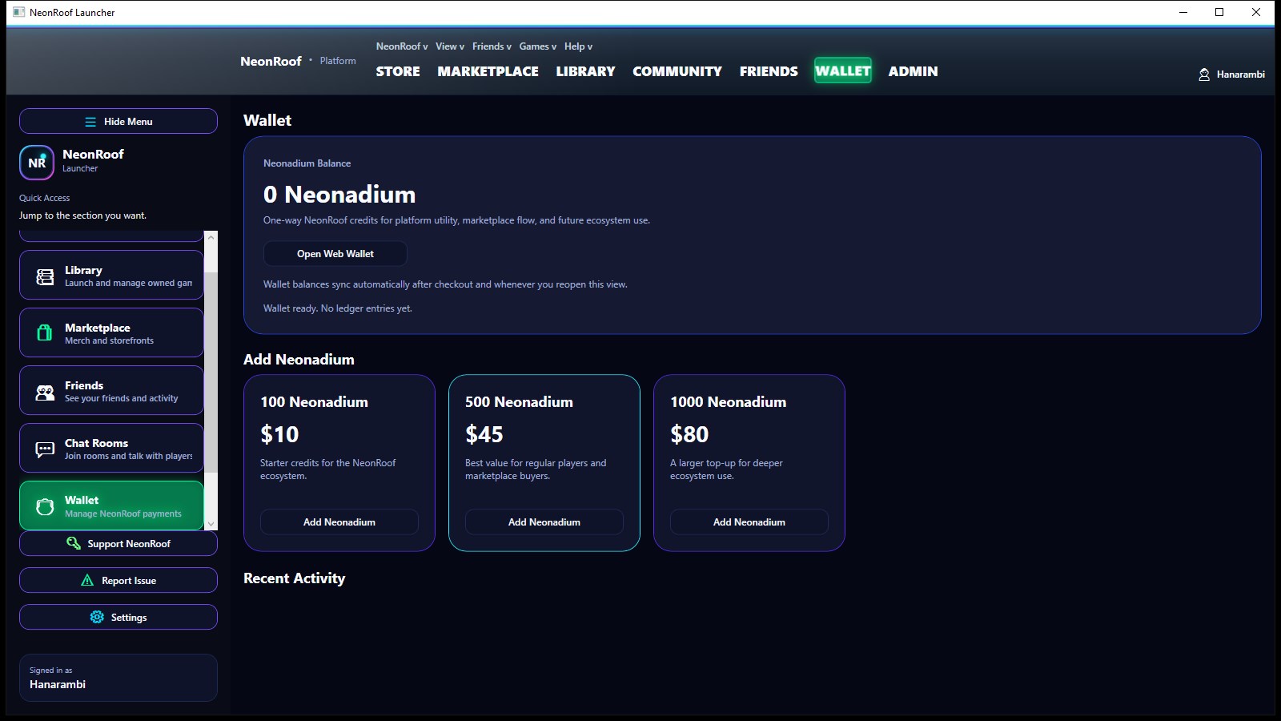Open the ADMIN tab

913,71
